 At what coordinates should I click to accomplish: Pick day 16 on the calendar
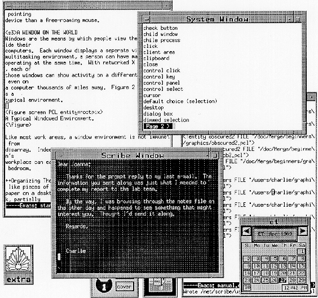coord(247,273)
